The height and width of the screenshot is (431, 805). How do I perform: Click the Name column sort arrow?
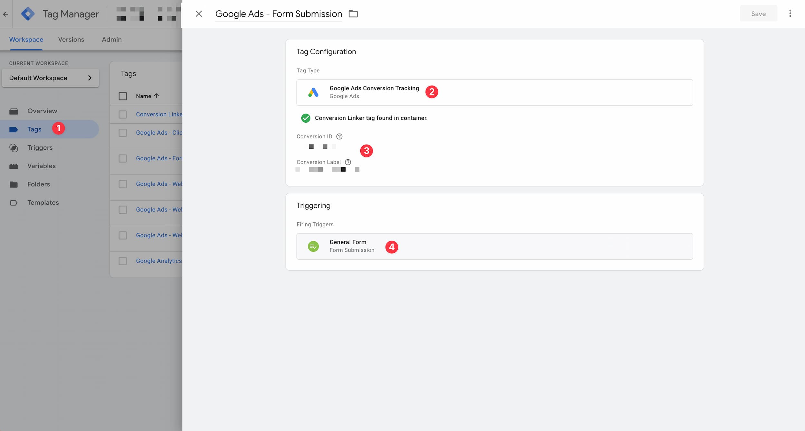click(156, 96)
